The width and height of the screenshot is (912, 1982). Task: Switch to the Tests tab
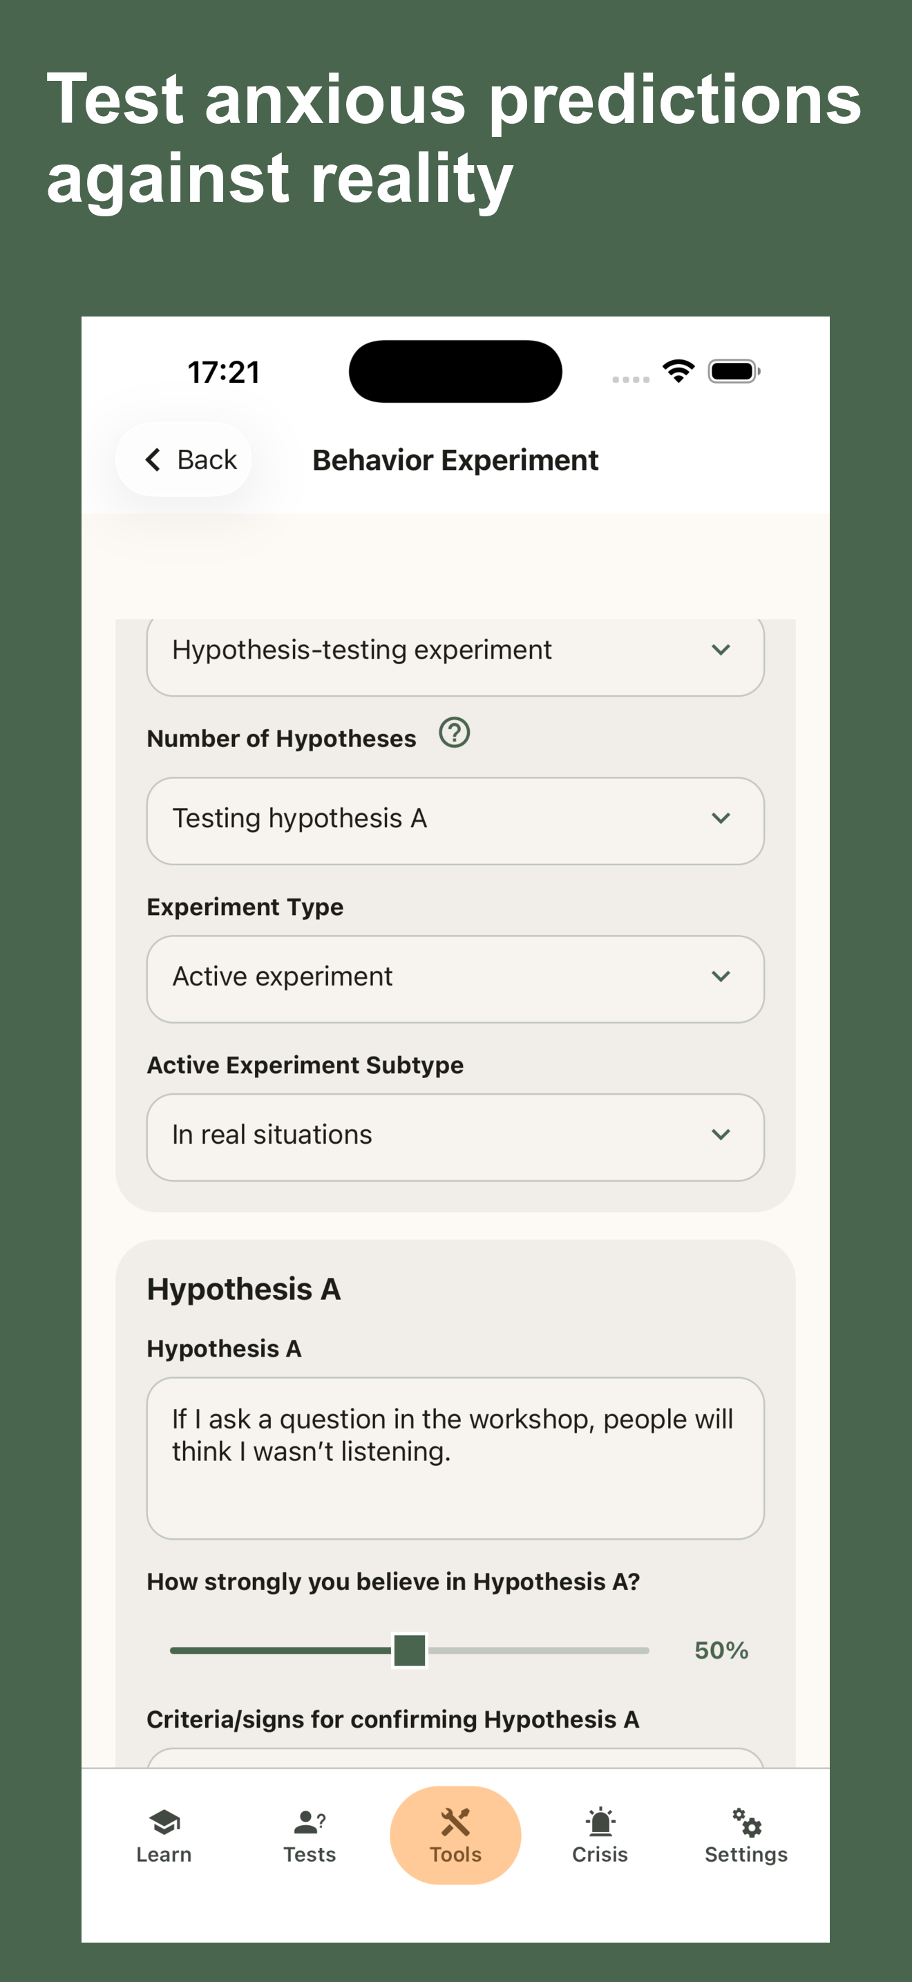[310, 1835]
